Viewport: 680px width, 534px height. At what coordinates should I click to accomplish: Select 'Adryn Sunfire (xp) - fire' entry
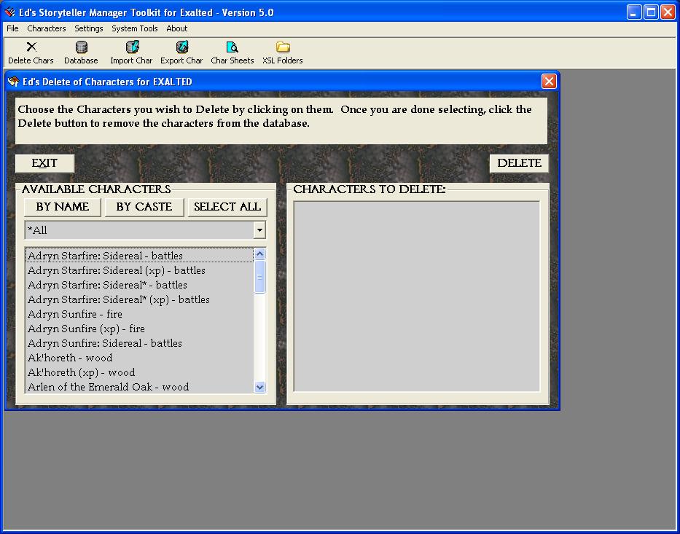139,329
